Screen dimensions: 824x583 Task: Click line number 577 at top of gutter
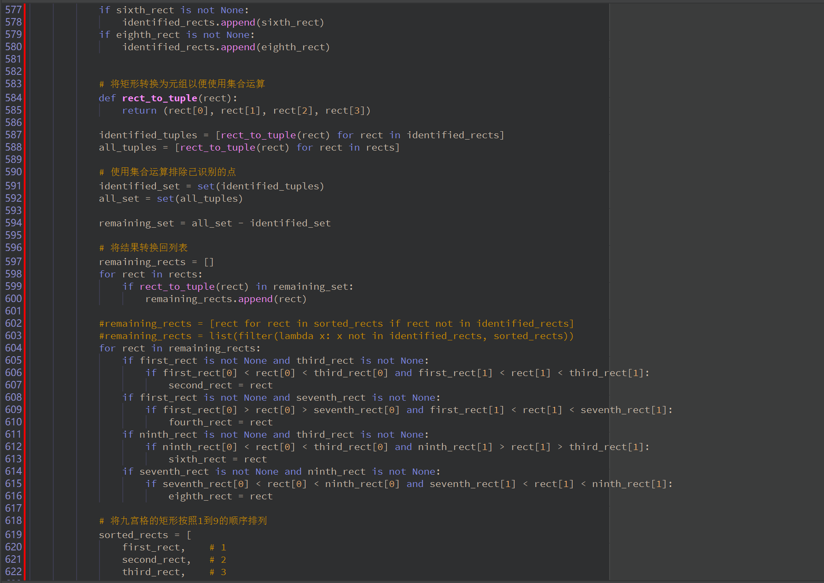pos(13,10)
